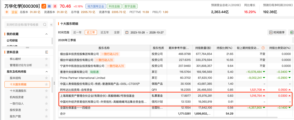The height and width of the screenshot is (120, 294).
Task: Click the question mark icon by 较上期持股变动
Action: click(263, 48)
